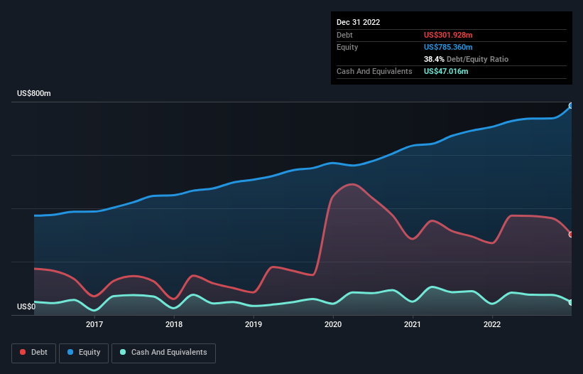Image resolution: width=583 pixels, height=374 pixels.
Task: Click the 38.4% Debt/Equity Ratio text
Action: point(466,59)
